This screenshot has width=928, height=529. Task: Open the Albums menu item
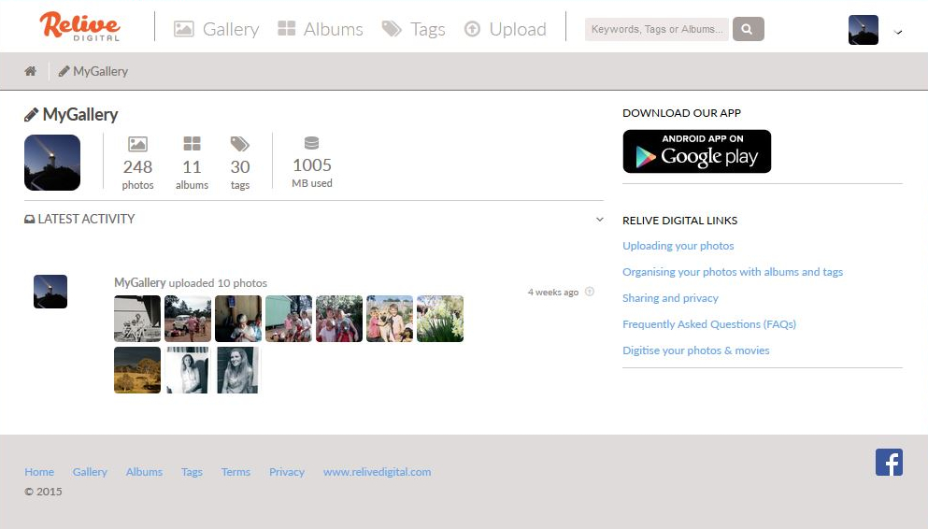click(x=321, y=29)
